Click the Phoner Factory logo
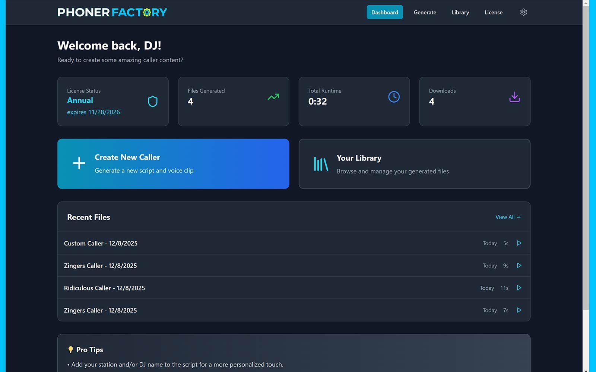The height and width of the screenshot is (372, 596). (112, 12)
